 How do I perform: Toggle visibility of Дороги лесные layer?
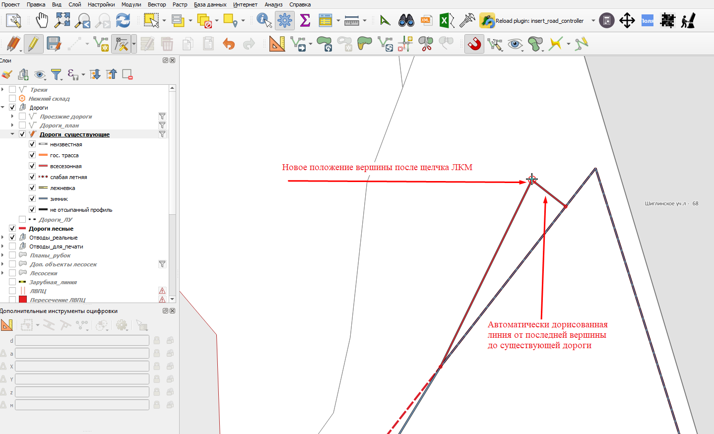[x=12, y=228]
